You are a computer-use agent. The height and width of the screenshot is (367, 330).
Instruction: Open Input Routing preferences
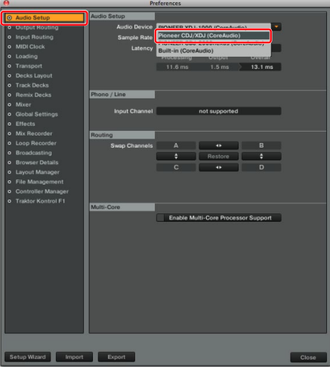35,37
